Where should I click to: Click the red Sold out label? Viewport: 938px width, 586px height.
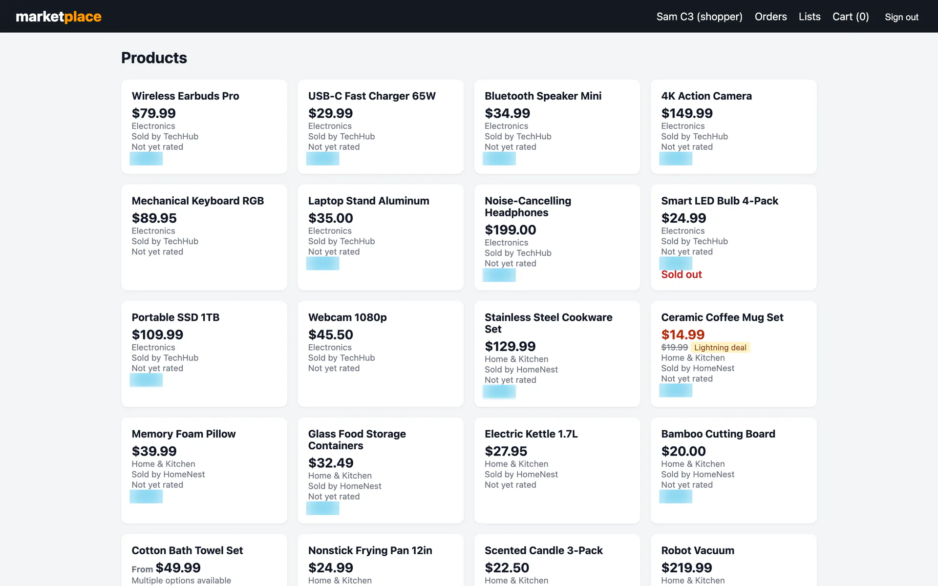pyautogui.click(x=681, y=274)
